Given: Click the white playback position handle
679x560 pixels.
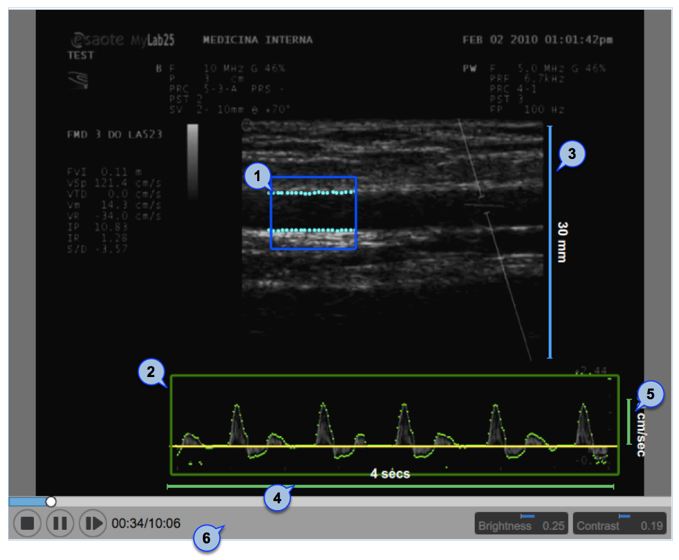Looking at the screenshot, I should [51, 501].
